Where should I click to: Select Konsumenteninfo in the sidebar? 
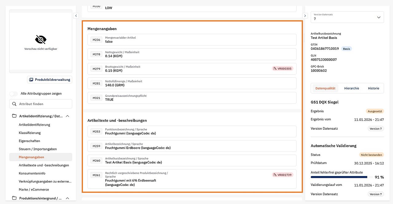32,173
